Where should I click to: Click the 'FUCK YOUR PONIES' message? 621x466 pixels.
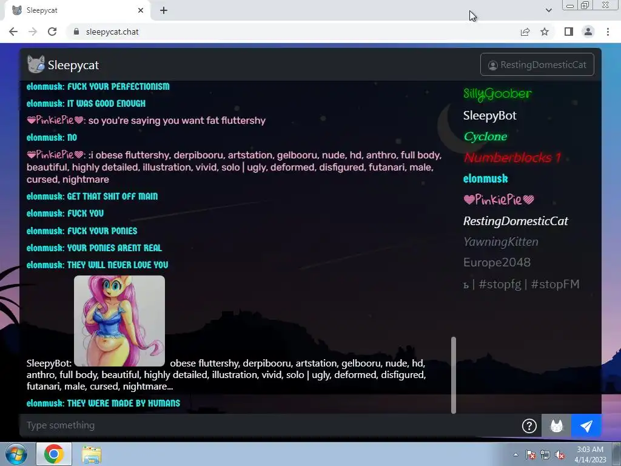tap(102, 231)
